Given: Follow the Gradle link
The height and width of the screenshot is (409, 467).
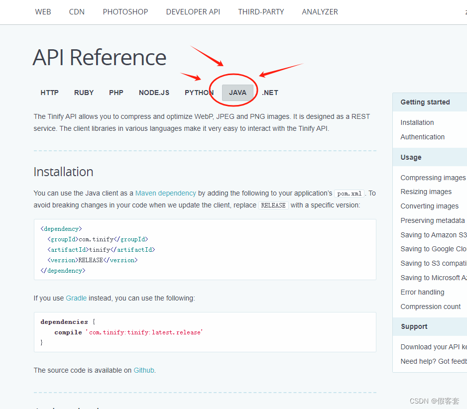Looking at the screenshot, I should pos(76,298).
